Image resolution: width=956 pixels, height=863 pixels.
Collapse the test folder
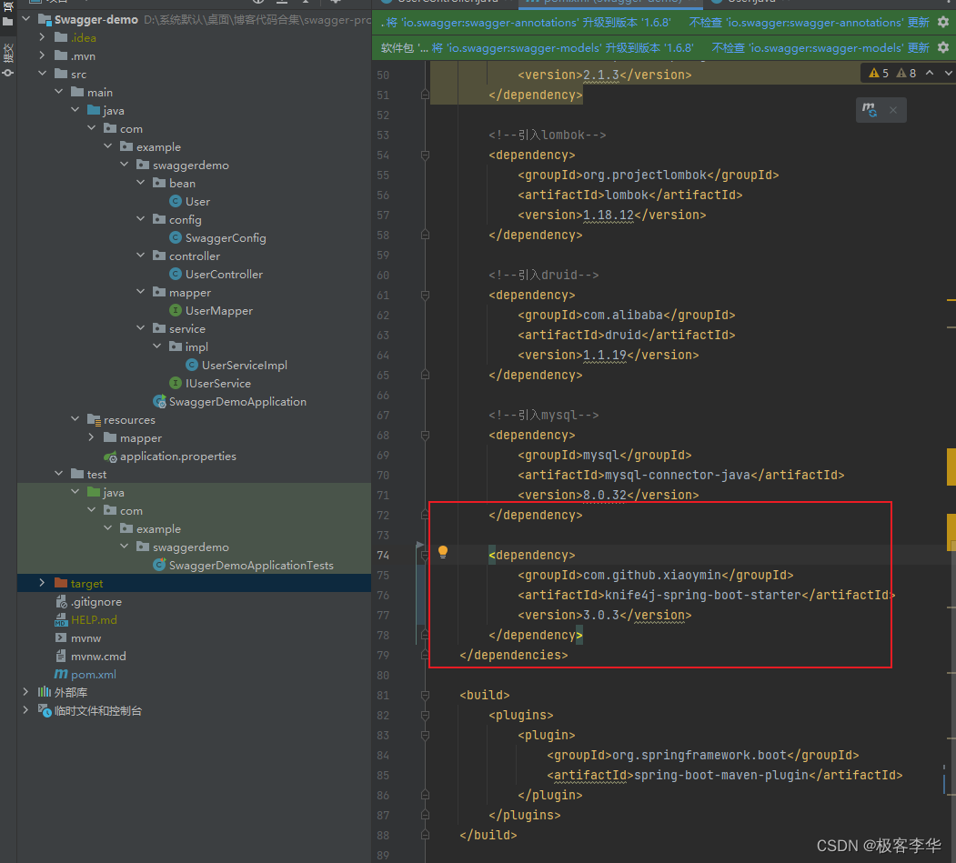click(x=58, y=474)
